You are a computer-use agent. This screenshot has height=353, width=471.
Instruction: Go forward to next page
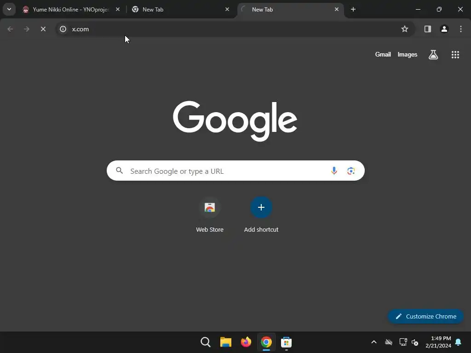click(27, 29)
